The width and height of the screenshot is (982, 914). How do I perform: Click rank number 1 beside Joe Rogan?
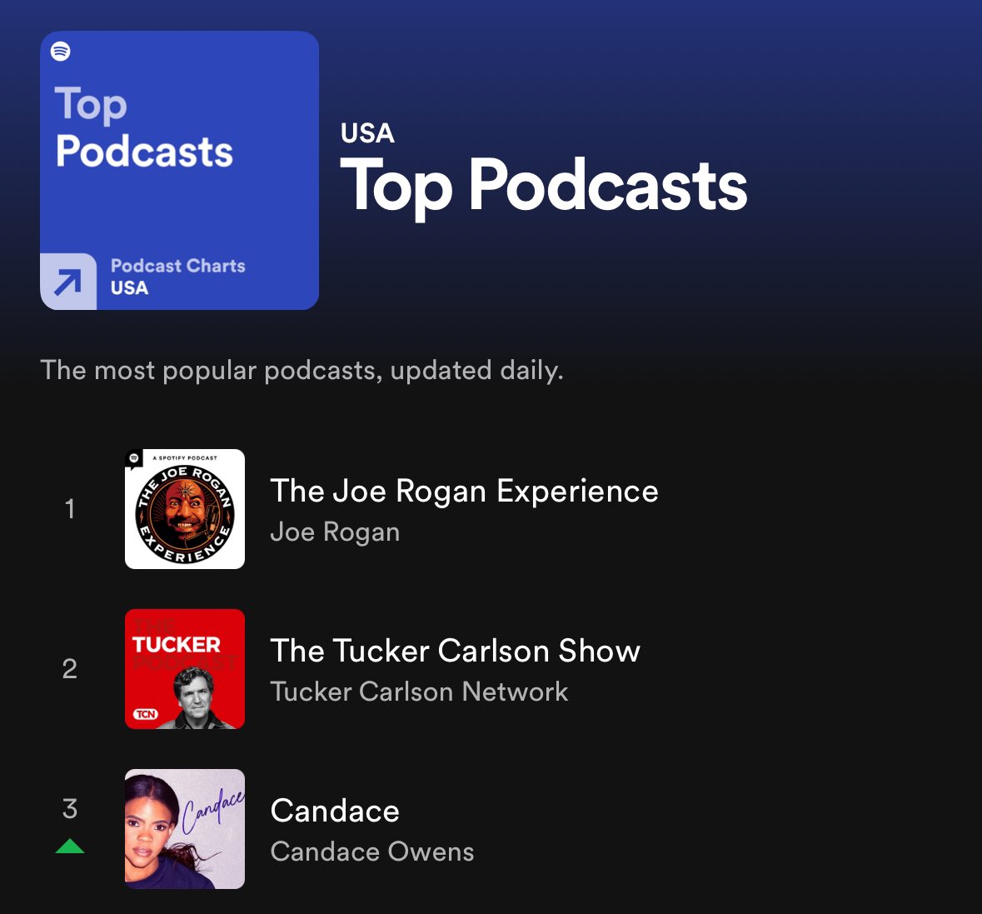pyautogui.click(x=70, y=508)
